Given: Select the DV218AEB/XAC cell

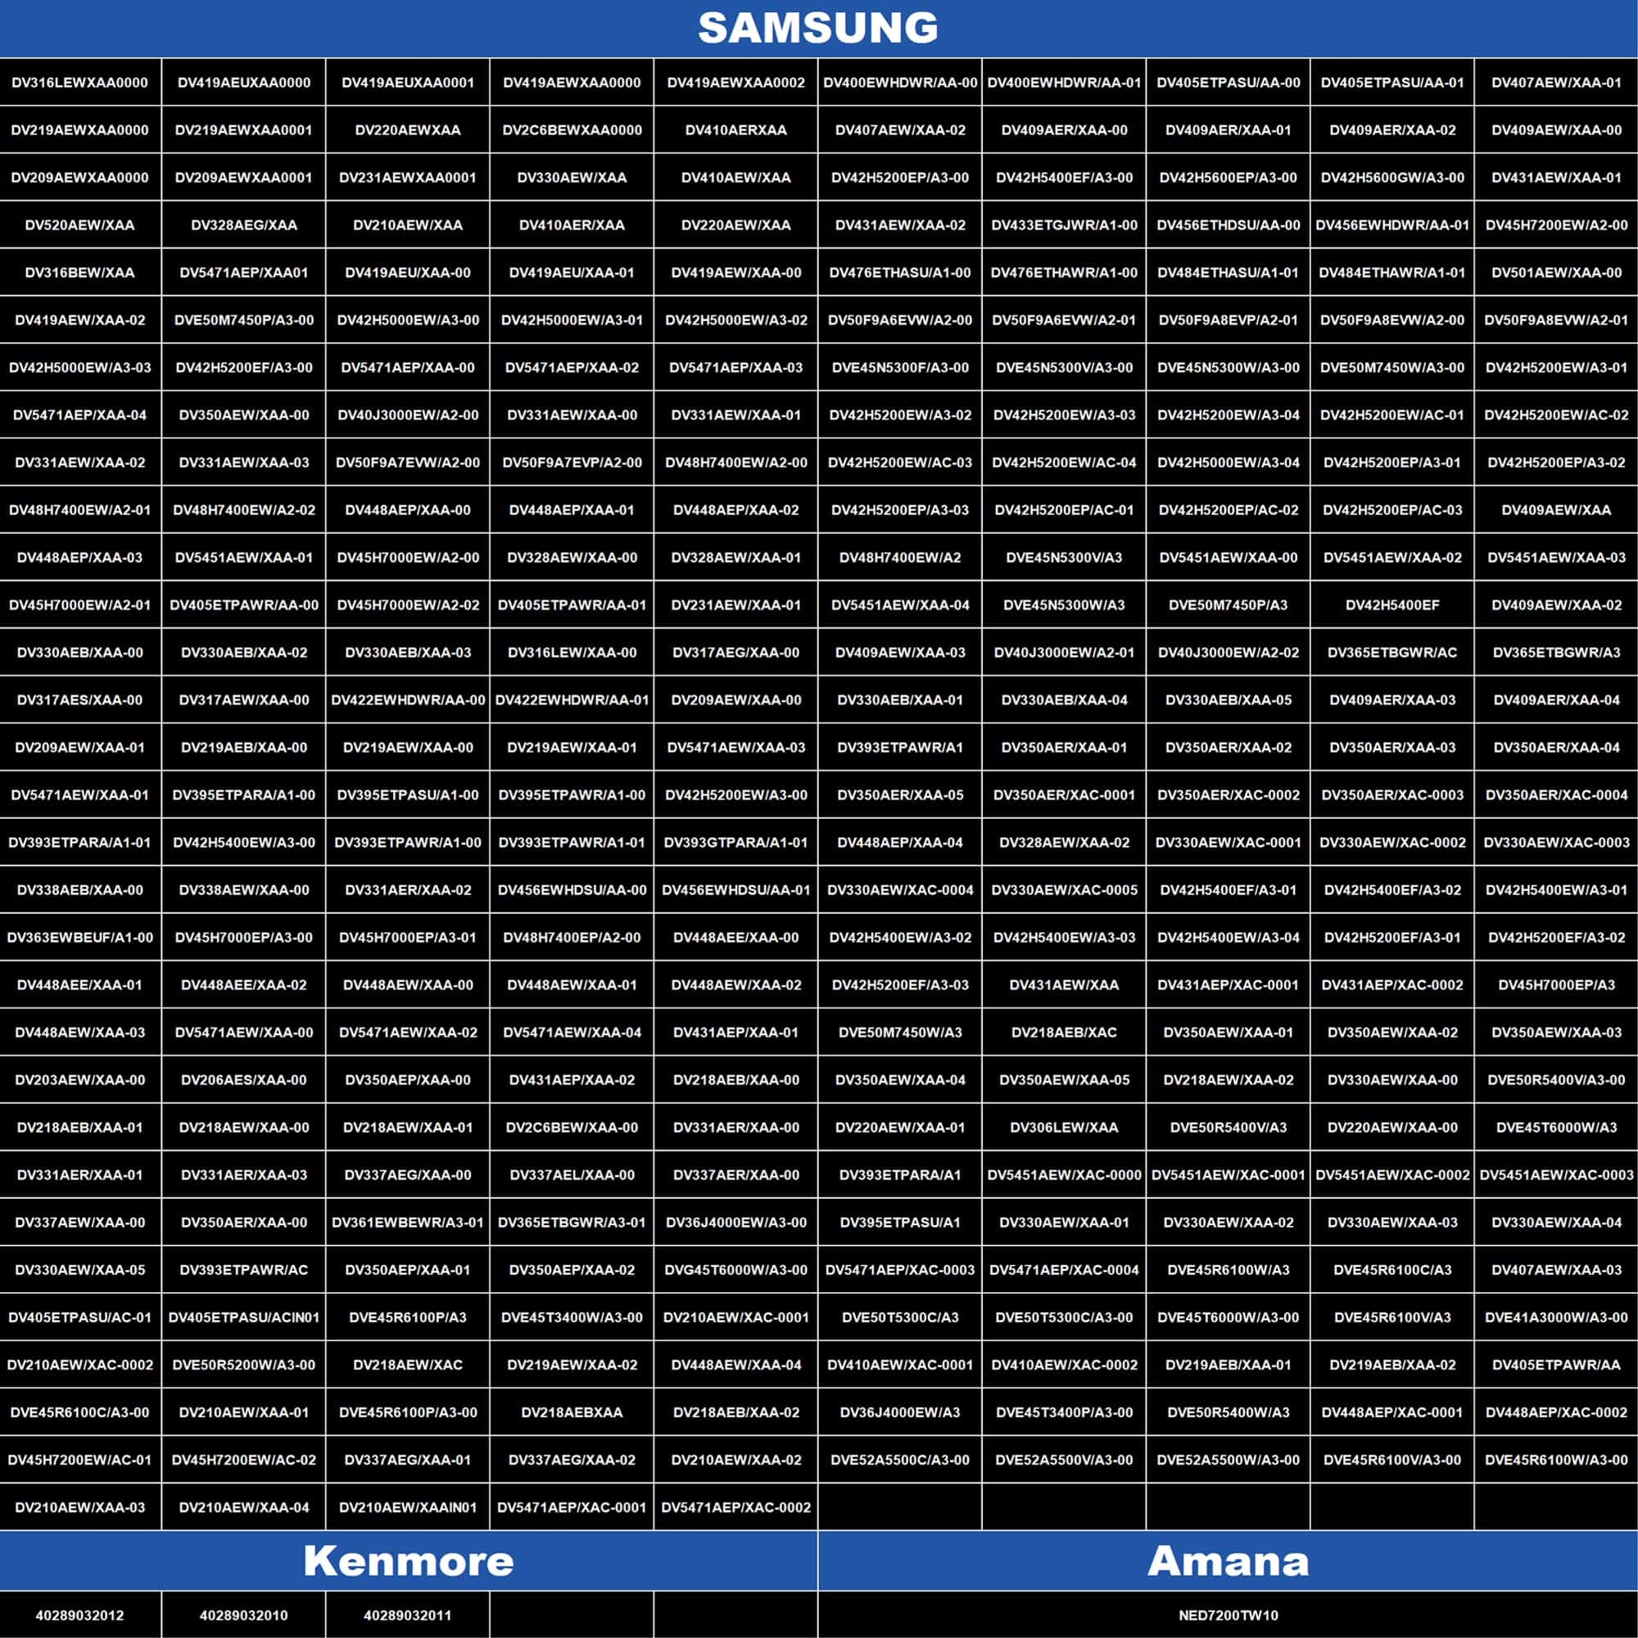Looking at the screenshot, I should (x=1064, y=1032).
